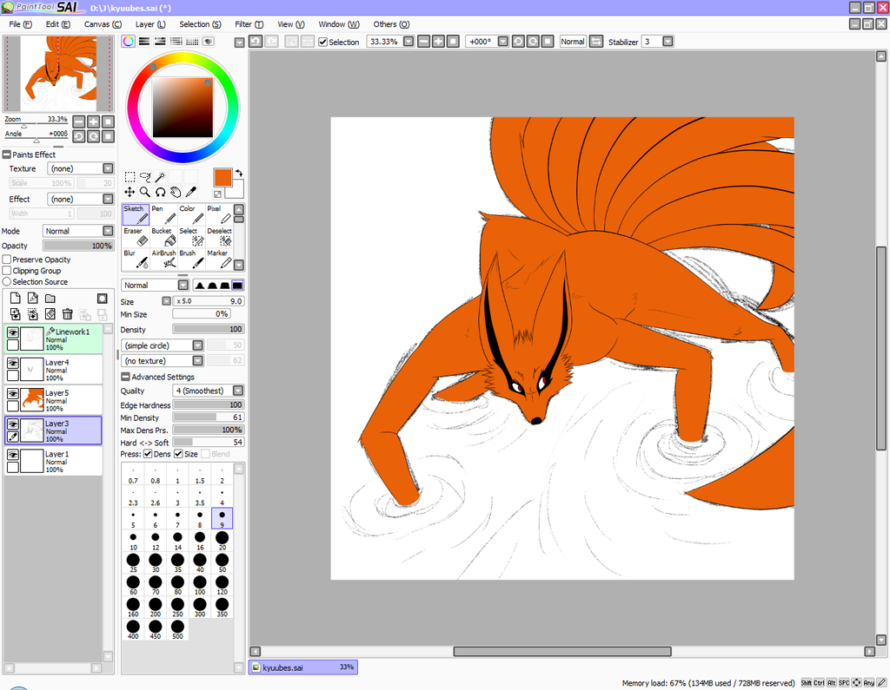Open the no texture brush dropdown
This screenshot has height=690, width=890.
click(x=197, y=360)
